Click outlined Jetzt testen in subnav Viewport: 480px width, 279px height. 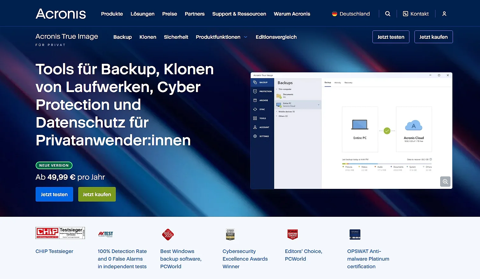click(x=391, y=37)
